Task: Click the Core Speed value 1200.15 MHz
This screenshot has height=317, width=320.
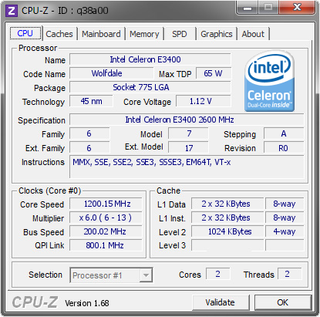Action: tap(106, 204)
